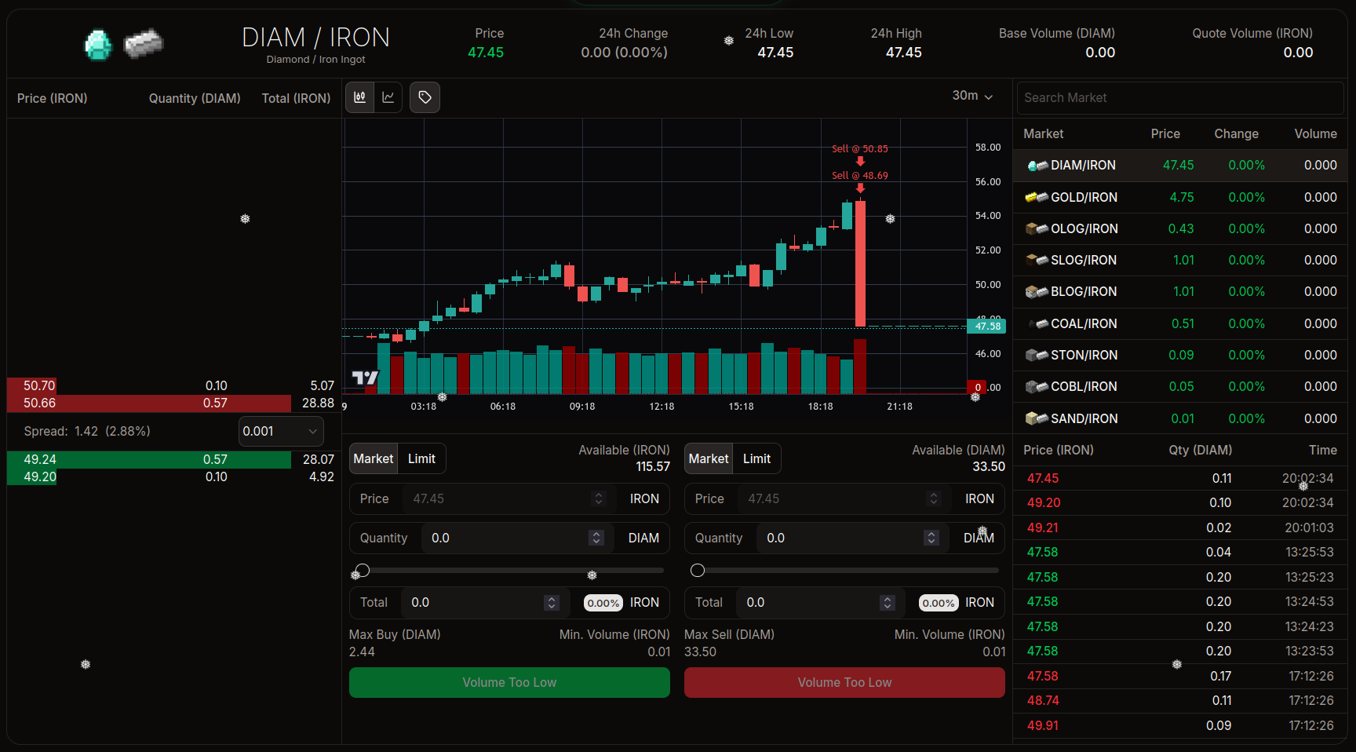Open the 0.001 spread grouping dropdown
This screenshot has height=752, width=1356.
[x=281, y=432]
